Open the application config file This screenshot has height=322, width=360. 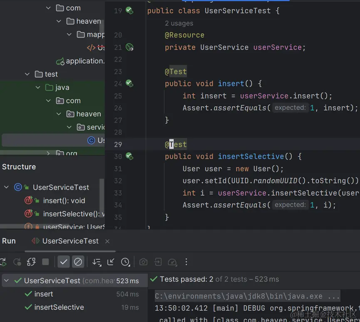(80, 61)
